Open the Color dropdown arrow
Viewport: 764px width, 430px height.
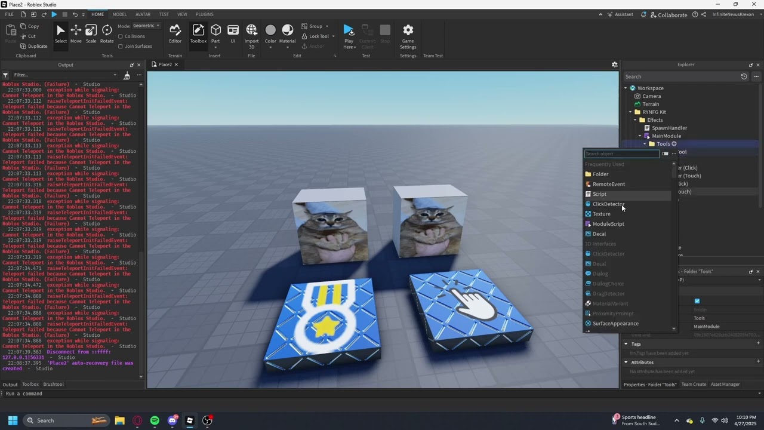click(x=270, y=47)
